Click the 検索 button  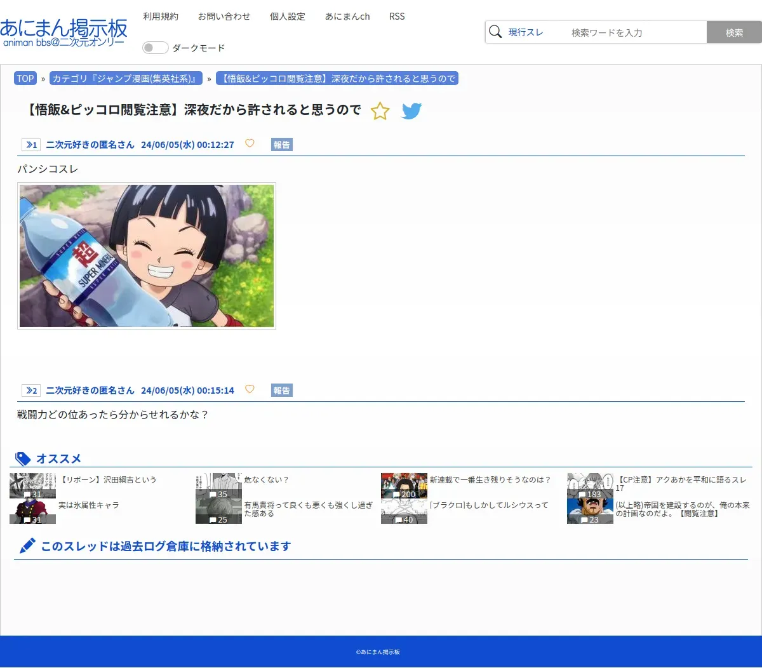pos(734,32)
